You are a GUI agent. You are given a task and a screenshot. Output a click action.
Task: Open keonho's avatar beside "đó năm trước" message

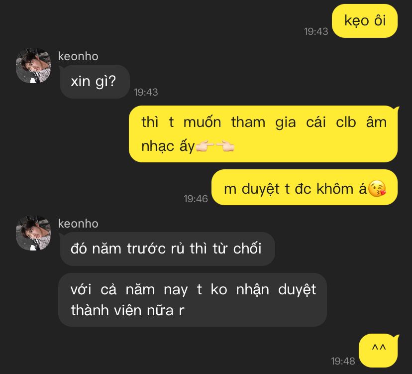pos(33,233)
